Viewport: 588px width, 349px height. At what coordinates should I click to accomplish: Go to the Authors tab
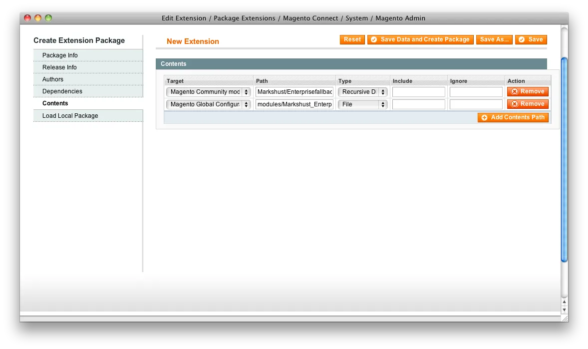pyautogui.click(x=53, y=79)
